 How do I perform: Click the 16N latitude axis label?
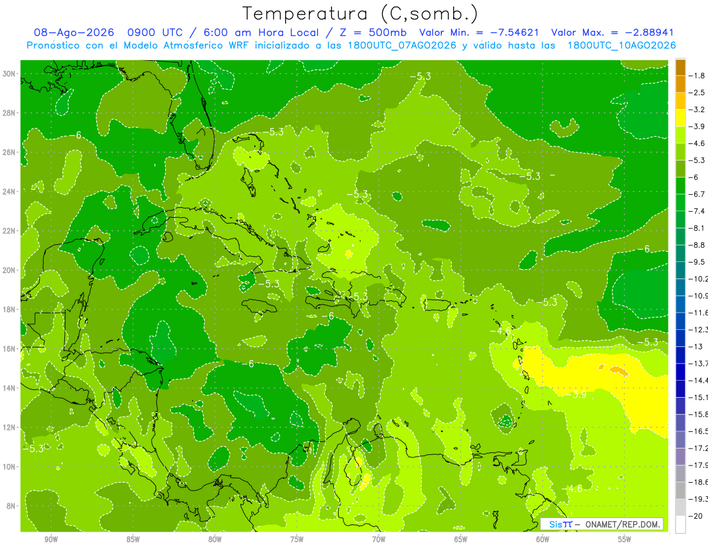tap(9, 349)
